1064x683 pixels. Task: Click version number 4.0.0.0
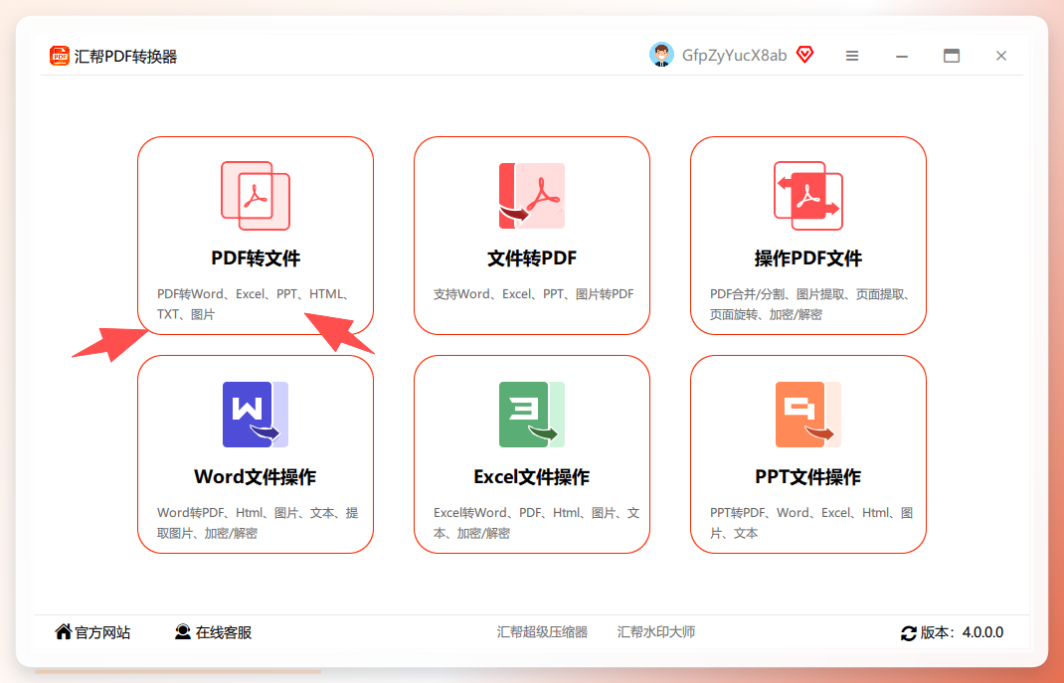[982, 633]
